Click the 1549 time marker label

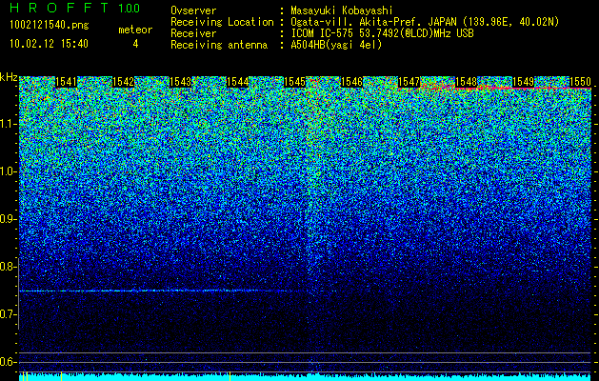click(523, 82)
